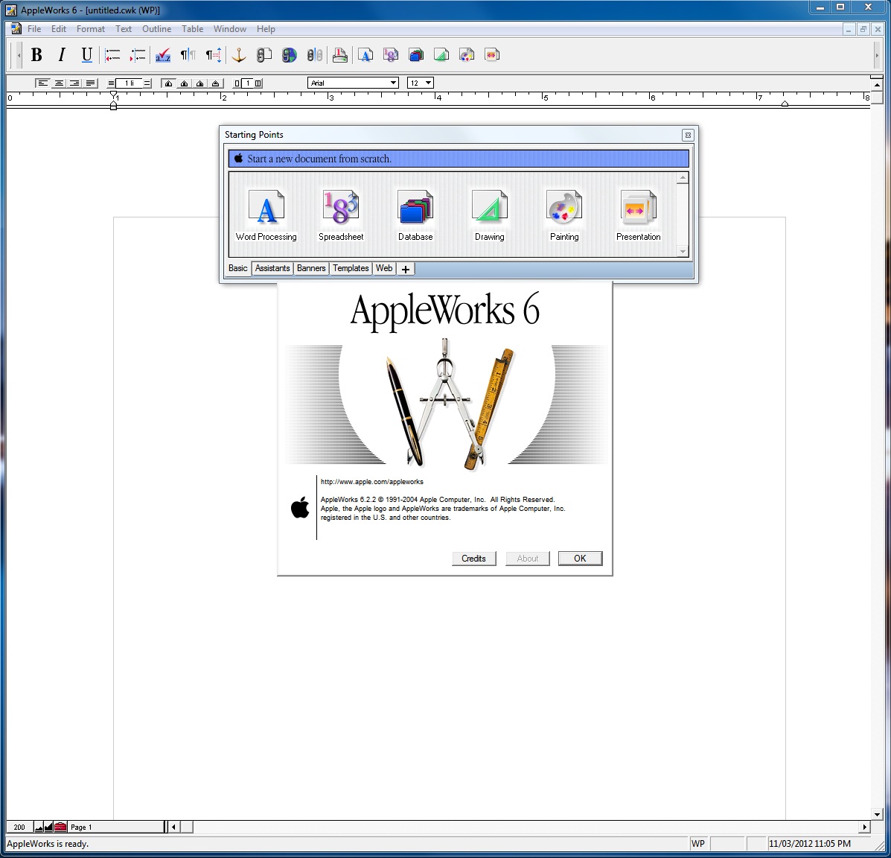Open the zoom percentage 200 popup

19,827
